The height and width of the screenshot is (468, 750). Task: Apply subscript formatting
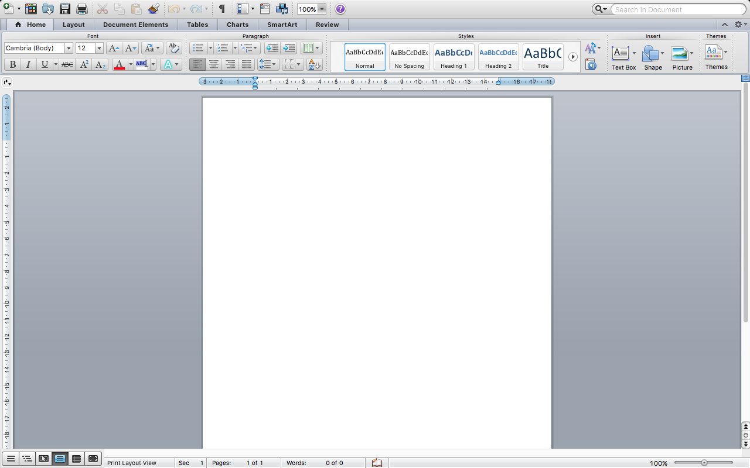pos(100,64)
